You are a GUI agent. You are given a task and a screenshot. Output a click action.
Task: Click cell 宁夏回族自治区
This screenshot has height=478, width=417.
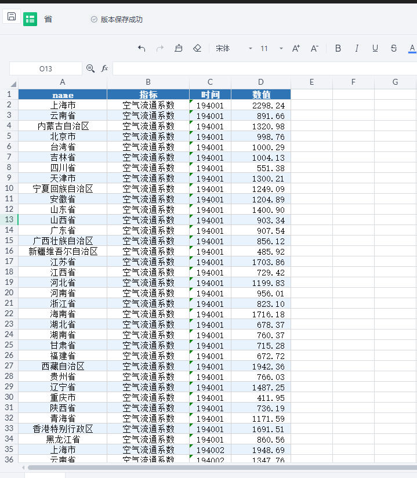[x=63, y=189]
